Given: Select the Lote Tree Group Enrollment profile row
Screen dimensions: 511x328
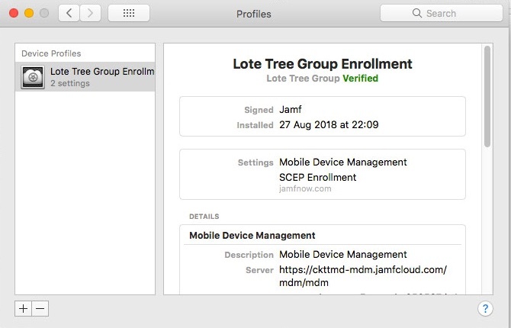Looking at the screenshot, I should click(85, 76).
